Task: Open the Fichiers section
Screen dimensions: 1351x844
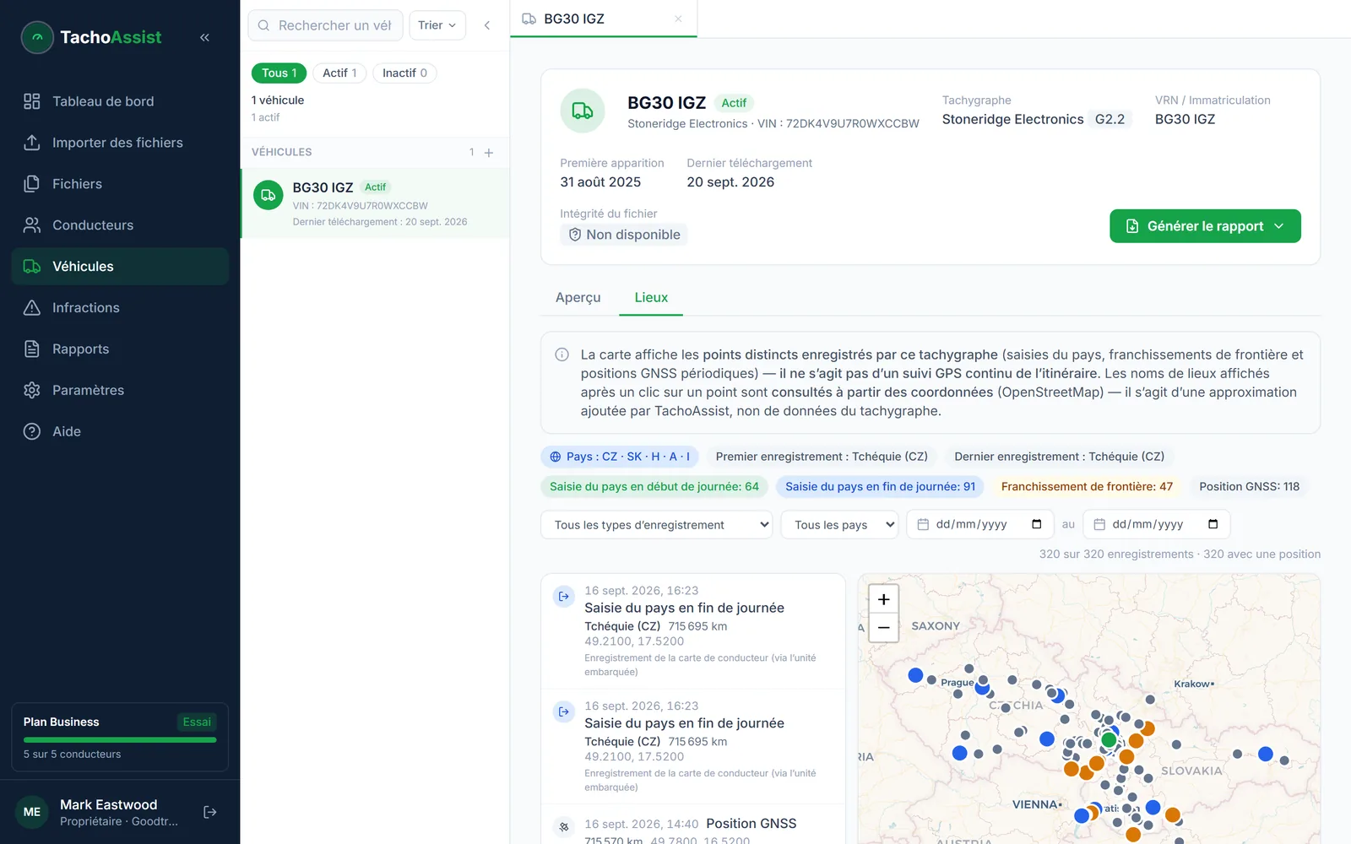Action: click(x=120, y=184)
